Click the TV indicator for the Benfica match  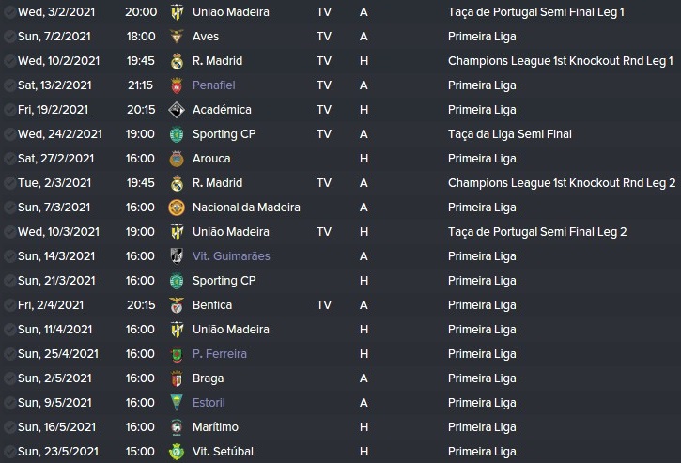coord(324,305)
